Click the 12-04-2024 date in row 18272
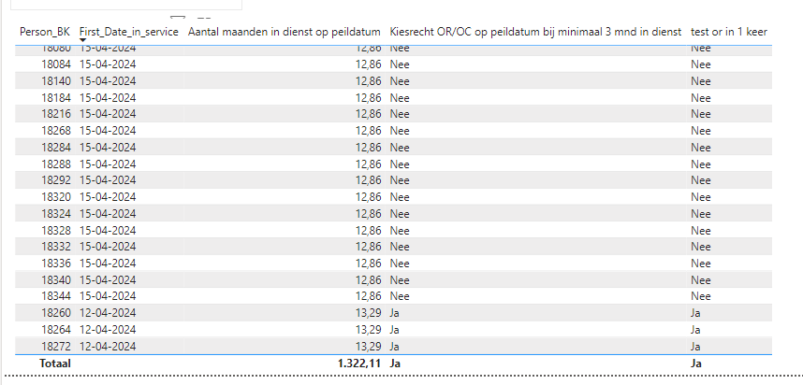 click(108, 346)
